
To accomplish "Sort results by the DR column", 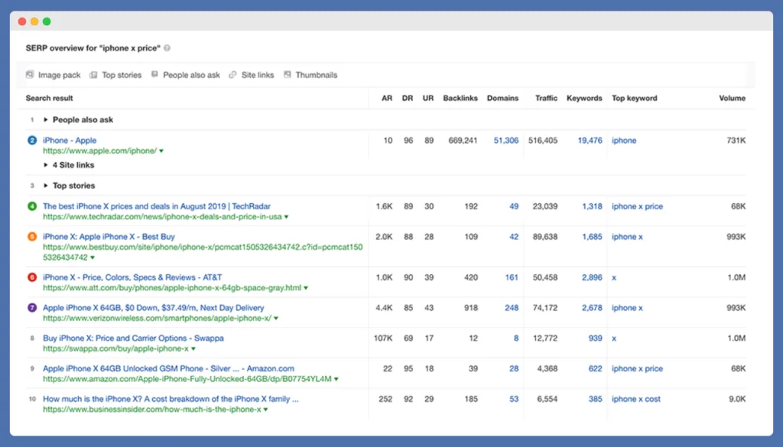I will pos(407,98).
